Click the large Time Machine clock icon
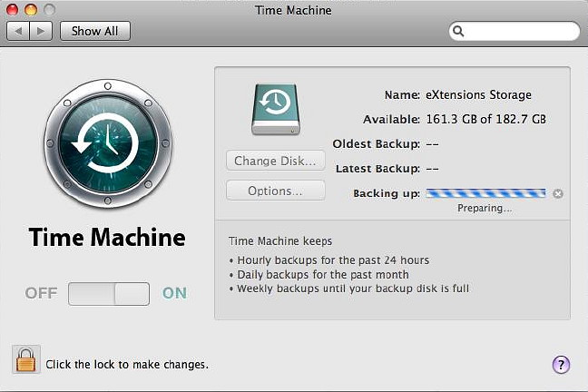588x392 pixels. click(108, 143)
